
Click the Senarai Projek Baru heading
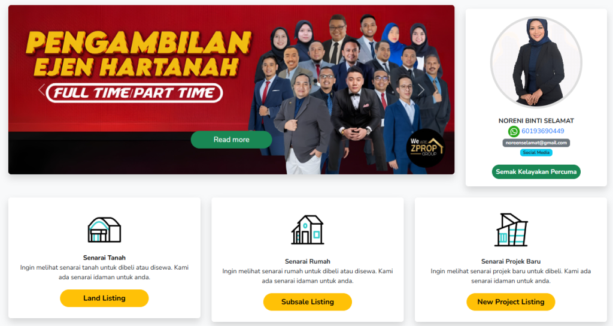point(511,261)
